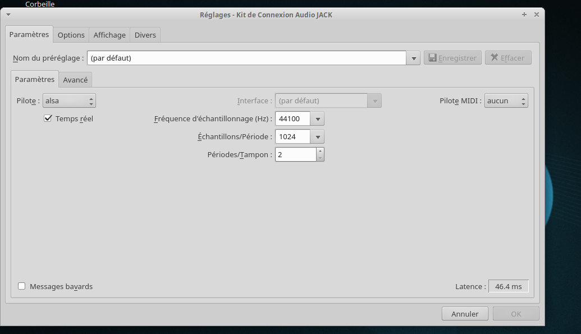
Task: Click the Interface (par défaut) field
Action: [321, 101]
